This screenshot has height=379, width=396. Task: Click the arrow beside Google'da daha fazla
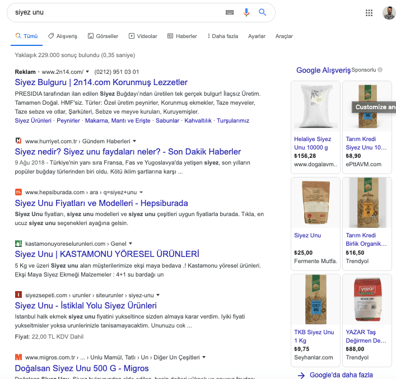click(x=301, y=375)
